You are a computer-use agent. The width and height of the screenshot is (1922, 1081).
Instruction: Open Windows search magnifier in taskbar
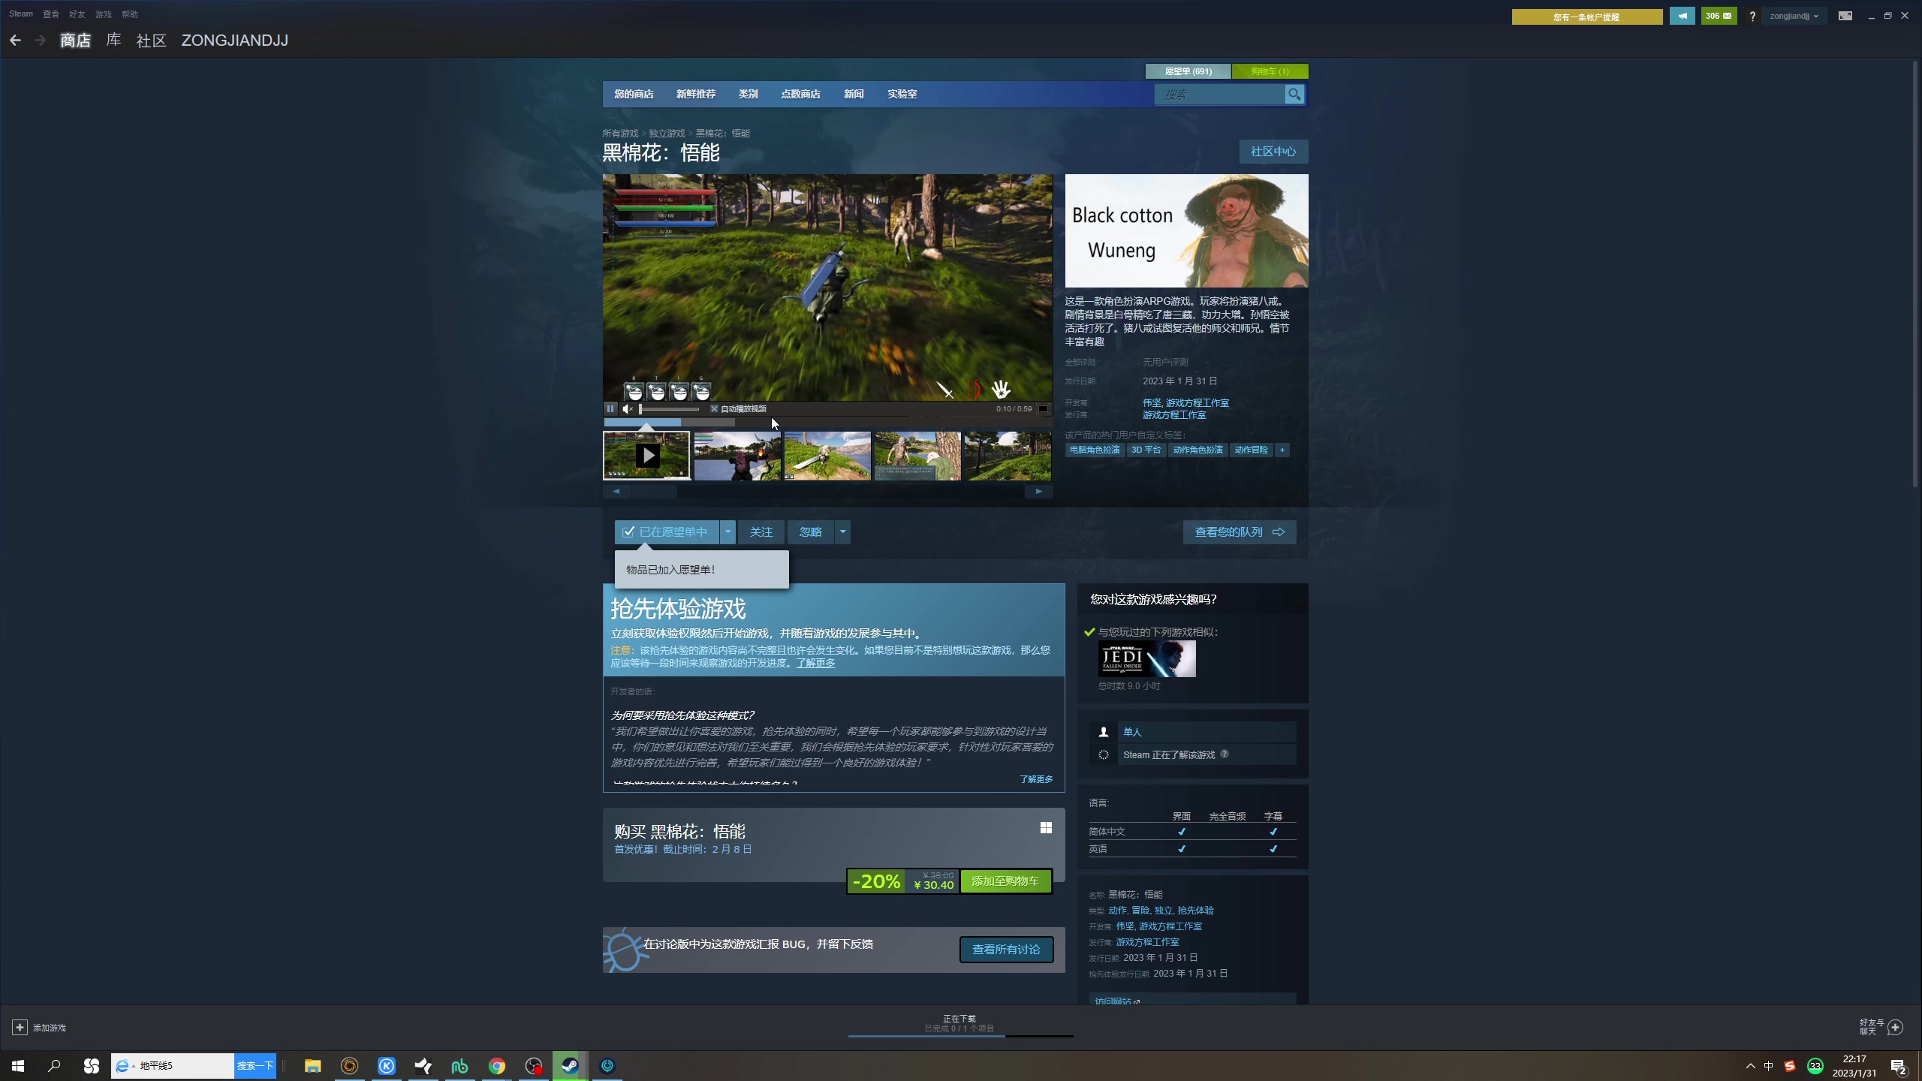point(54,1066)
